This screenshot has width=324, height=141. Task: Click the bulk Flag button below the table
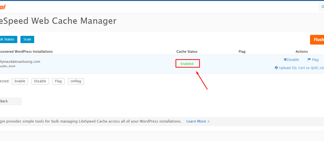[x=58, y=81]
